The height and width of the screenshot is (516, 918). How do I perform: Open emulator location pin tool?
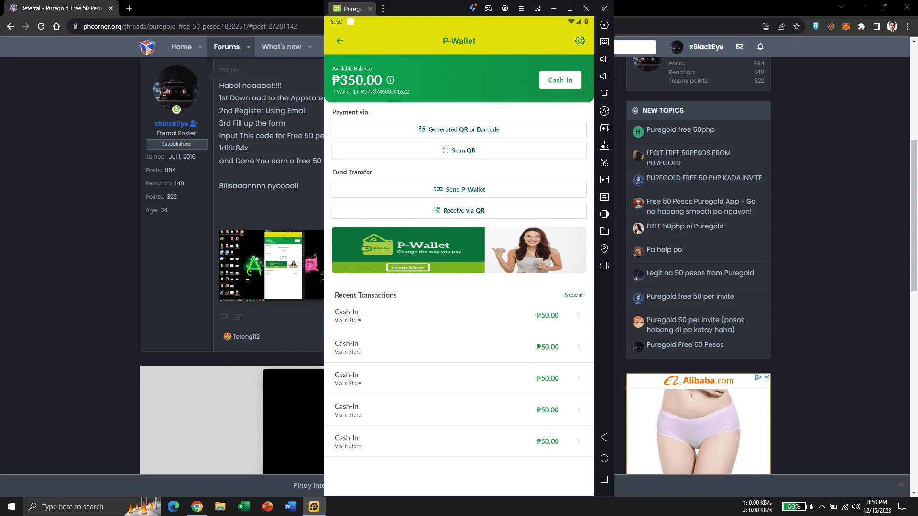[x=604, y=248]
